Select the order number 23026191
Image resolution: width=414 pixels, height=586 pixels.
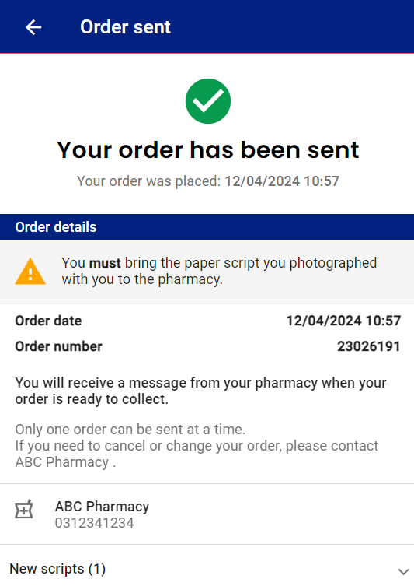click(x=368, y=346)
